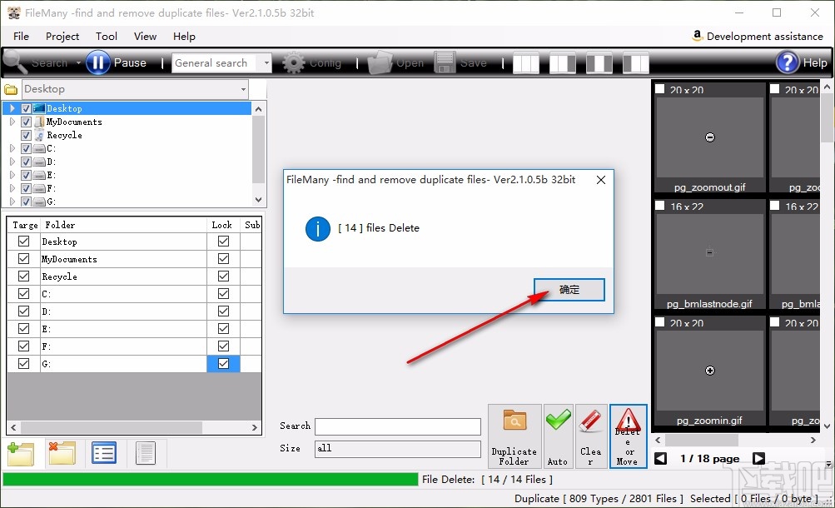Viewport: 835px width, 508px height.
Task: Click the gray document page icon
Action: point(146,453)
